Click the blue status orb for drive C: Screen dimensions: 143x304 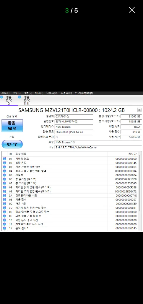(x=2, y=97)
